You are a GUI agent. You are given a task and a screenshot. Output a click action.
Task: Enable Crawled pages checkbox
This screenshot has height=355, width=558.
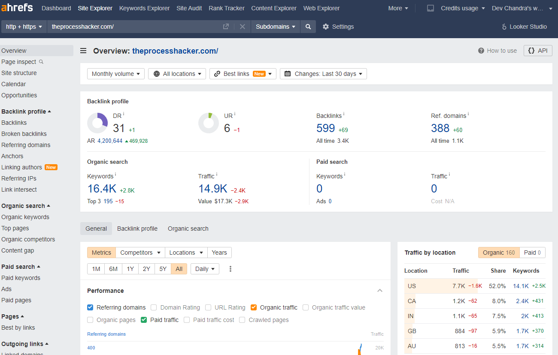click(x=242, y=320)
